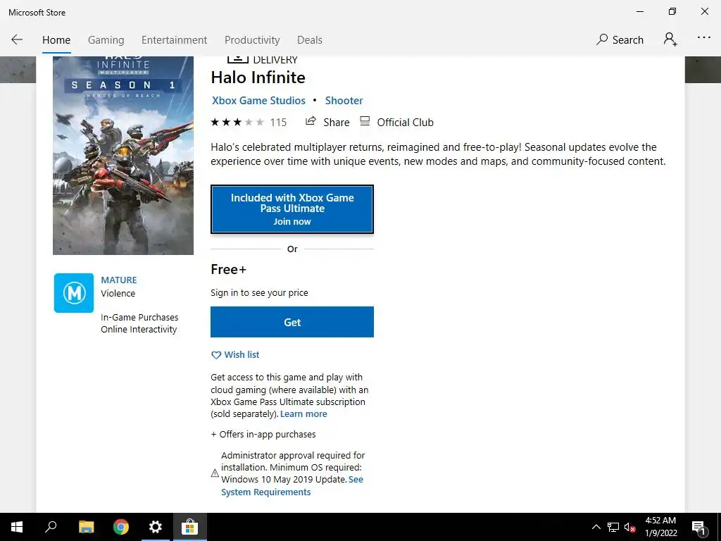Click Included with Xbox Game Pass Ultimate button
The image size is (721, 541).
pyautogui.click(x=292, y=209)
